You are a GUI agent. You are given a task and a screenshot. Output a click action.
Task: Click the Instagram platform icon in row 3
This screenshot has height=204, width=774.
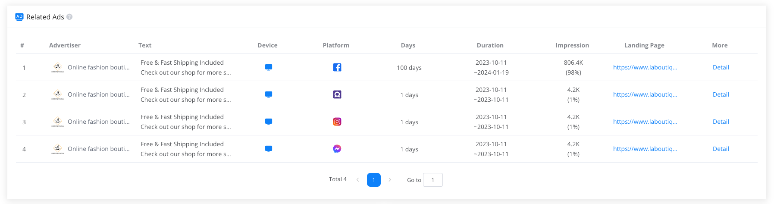pyautogui.click(x=337, y=122)
